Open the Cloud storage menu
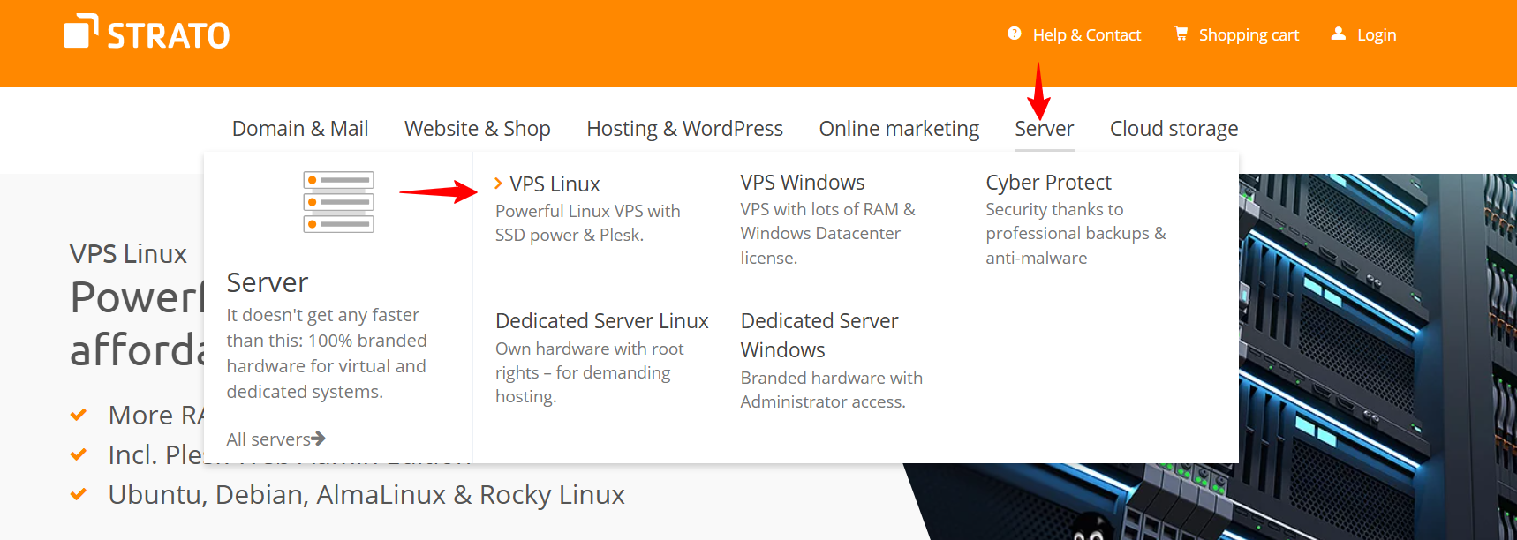1517x540 pixels. click(x=1174, y=129)
